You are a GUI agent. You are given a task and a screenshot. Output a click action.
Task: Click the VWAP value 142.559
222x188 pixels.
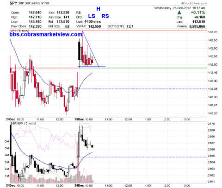94,26
